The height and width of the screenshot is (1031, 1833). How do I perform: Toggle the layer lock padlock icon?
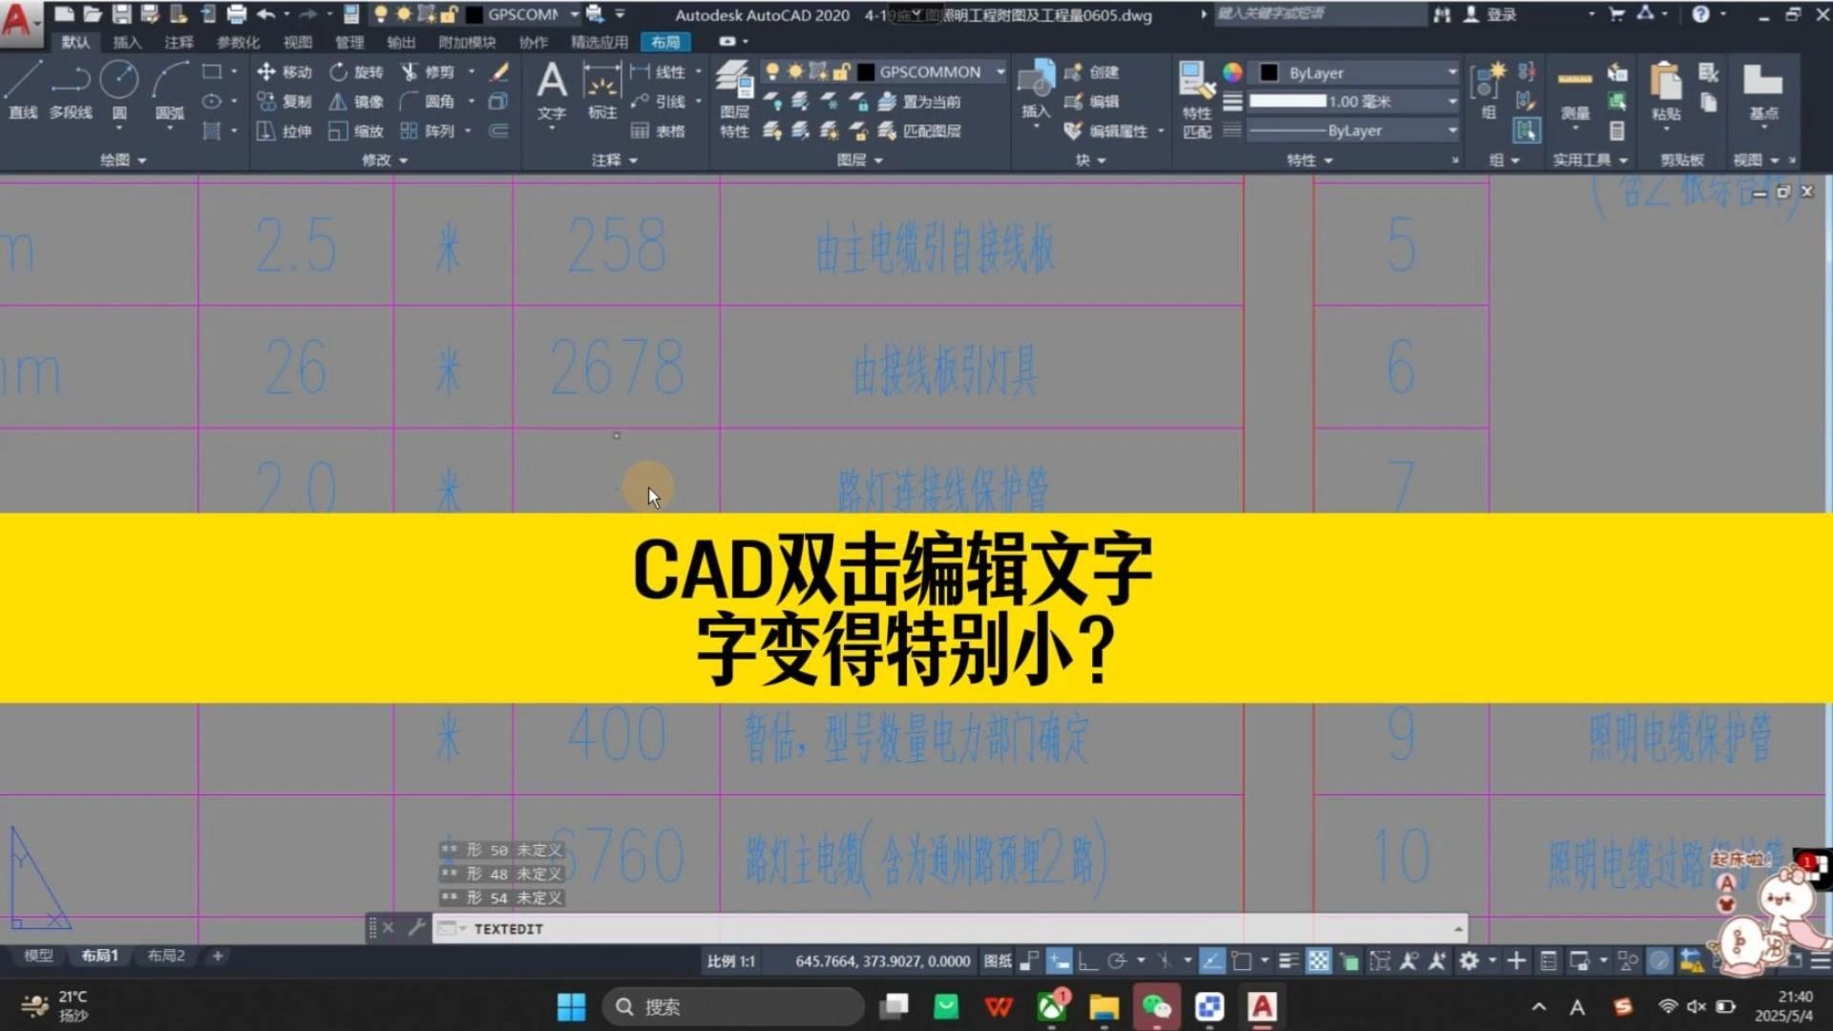pyautogui.click(x=841, y=73)
